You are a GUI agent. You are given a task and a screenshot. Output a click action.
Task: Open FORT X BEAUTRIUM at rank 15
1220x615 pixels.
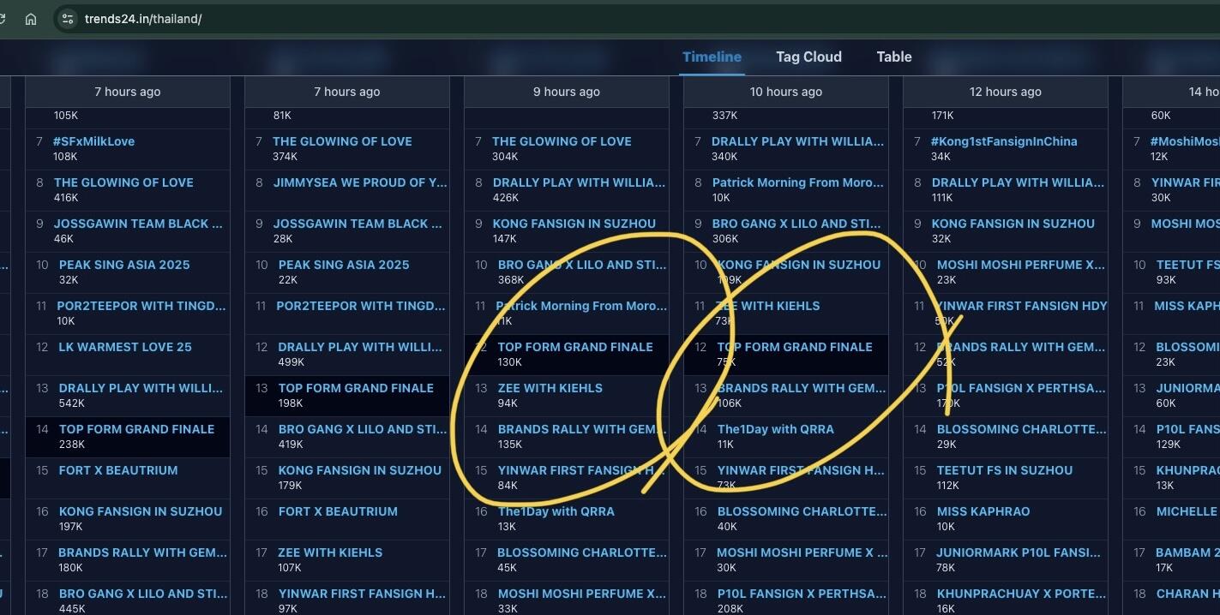(x=118, y=470)
